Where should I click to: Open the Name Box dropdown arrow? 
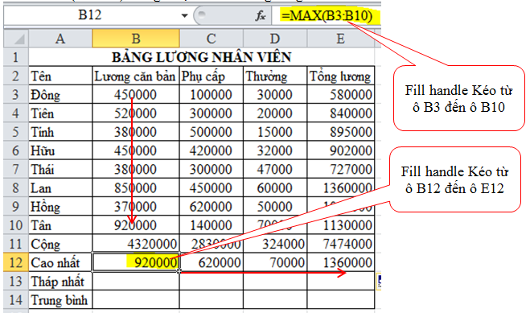184,15
